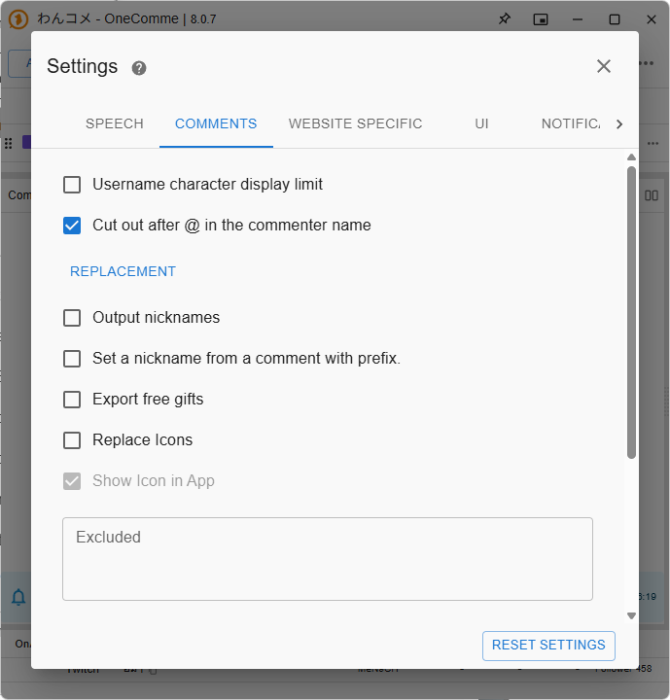This screenshot has width=670, height=700.
Task: Pin the OneComme window with the pin icon
Action: [x=504, y=19]
